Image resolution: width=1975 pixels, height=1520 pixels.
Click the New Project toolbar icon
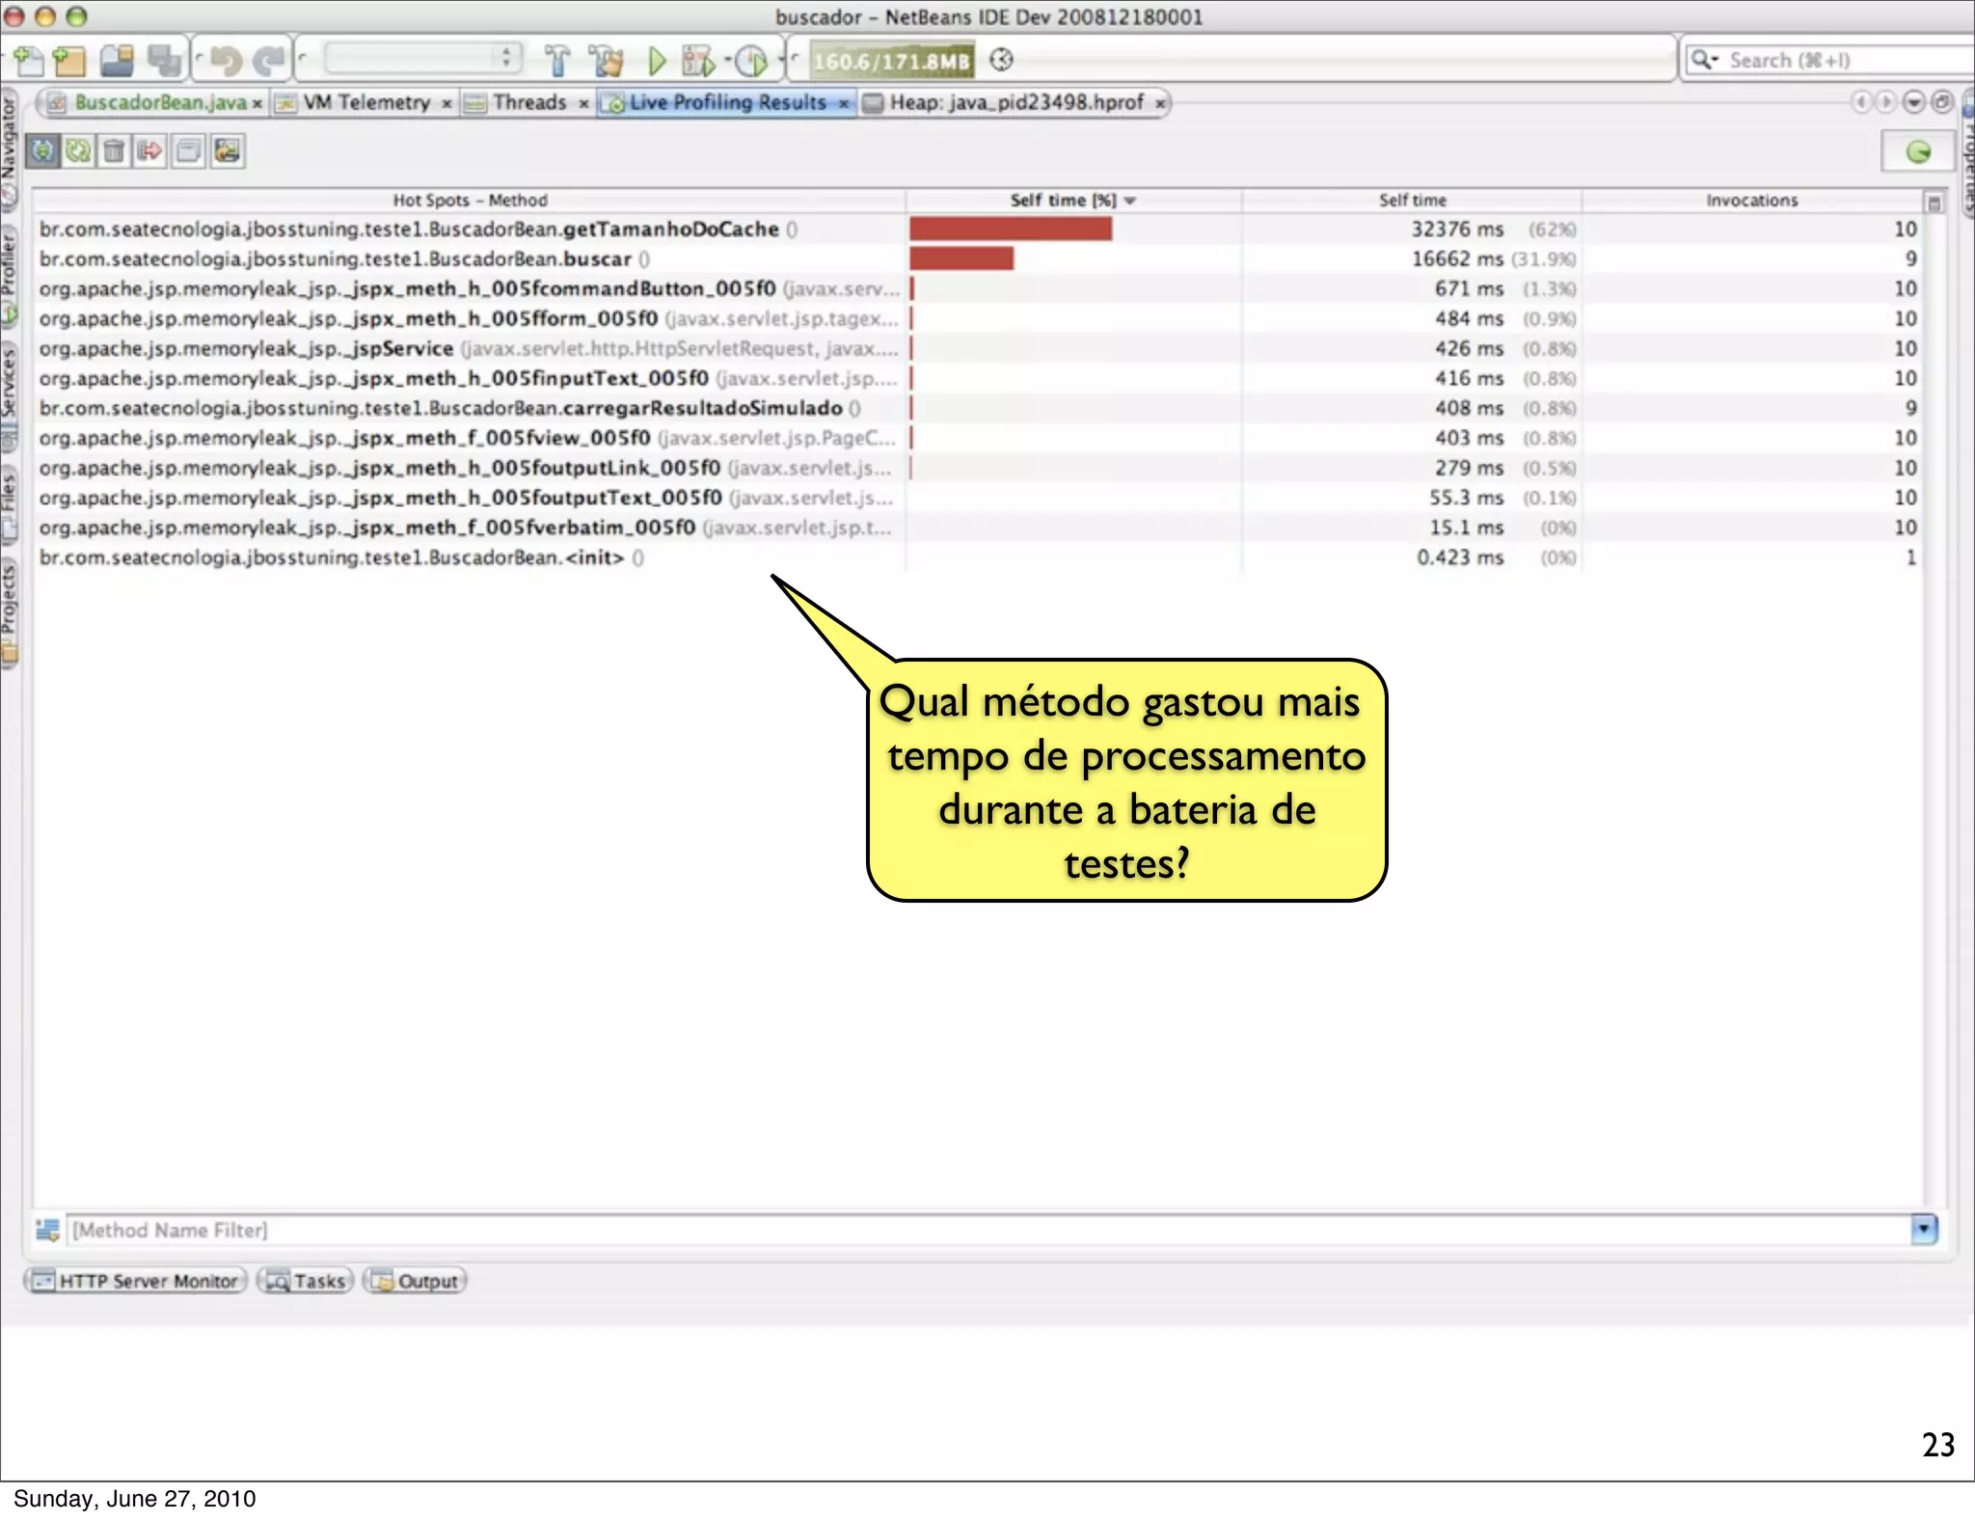click(69, 61)
